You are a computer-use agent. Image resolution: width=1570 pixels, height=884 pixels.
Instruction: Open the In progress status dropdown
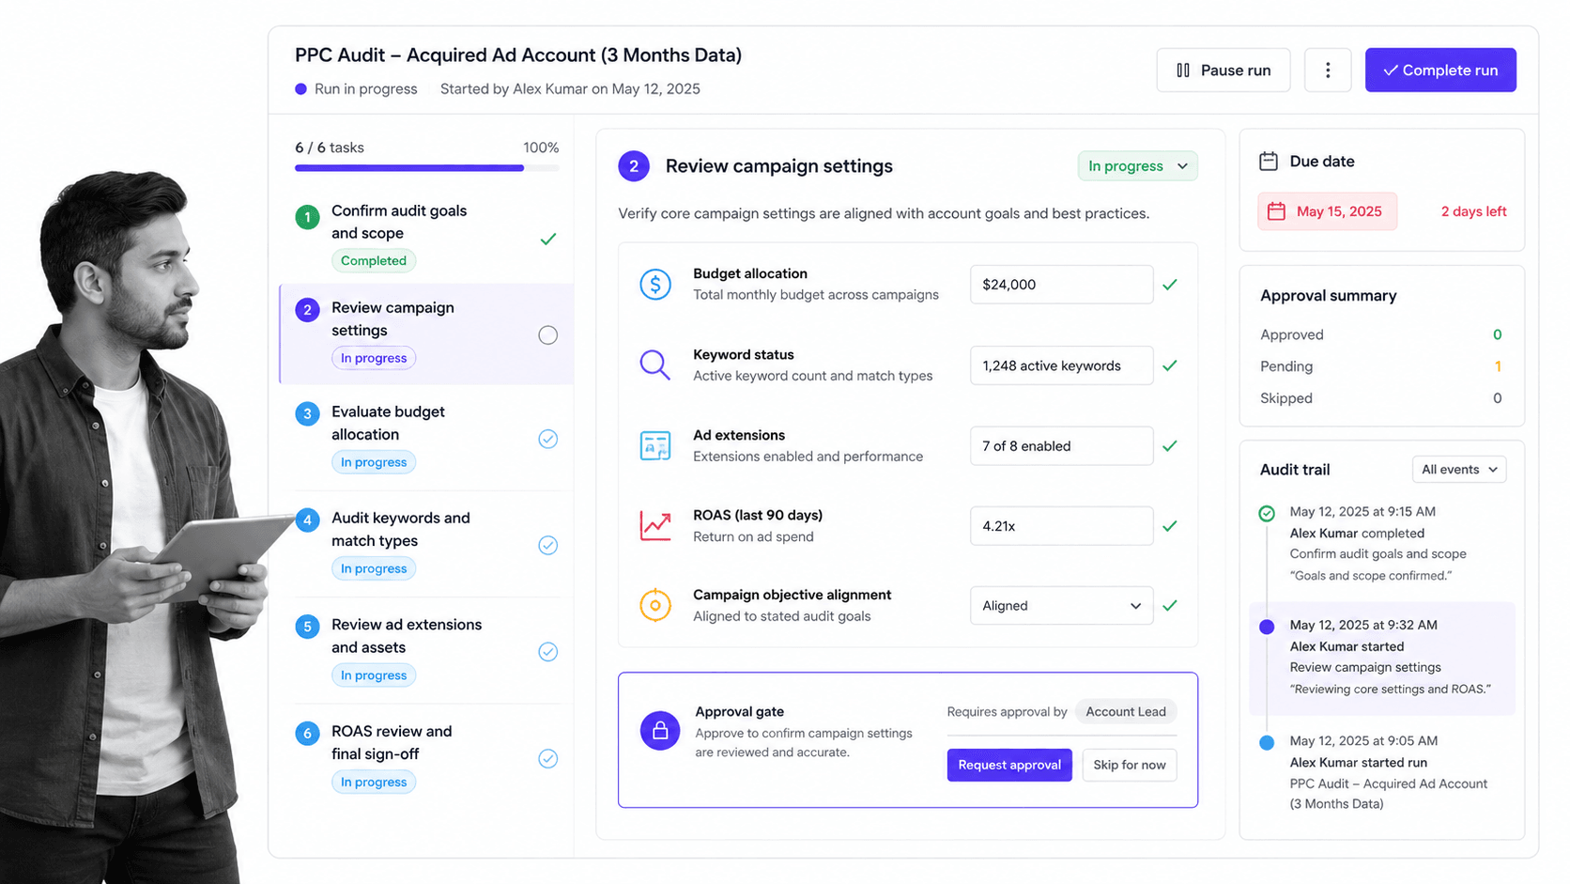click(x=1137, y=166)
